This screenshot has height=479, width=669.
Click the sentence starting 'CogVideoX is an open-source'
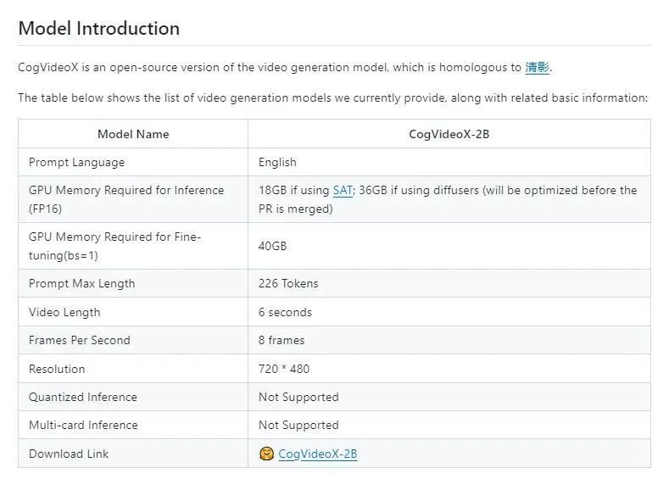click(x=285, y=67)
